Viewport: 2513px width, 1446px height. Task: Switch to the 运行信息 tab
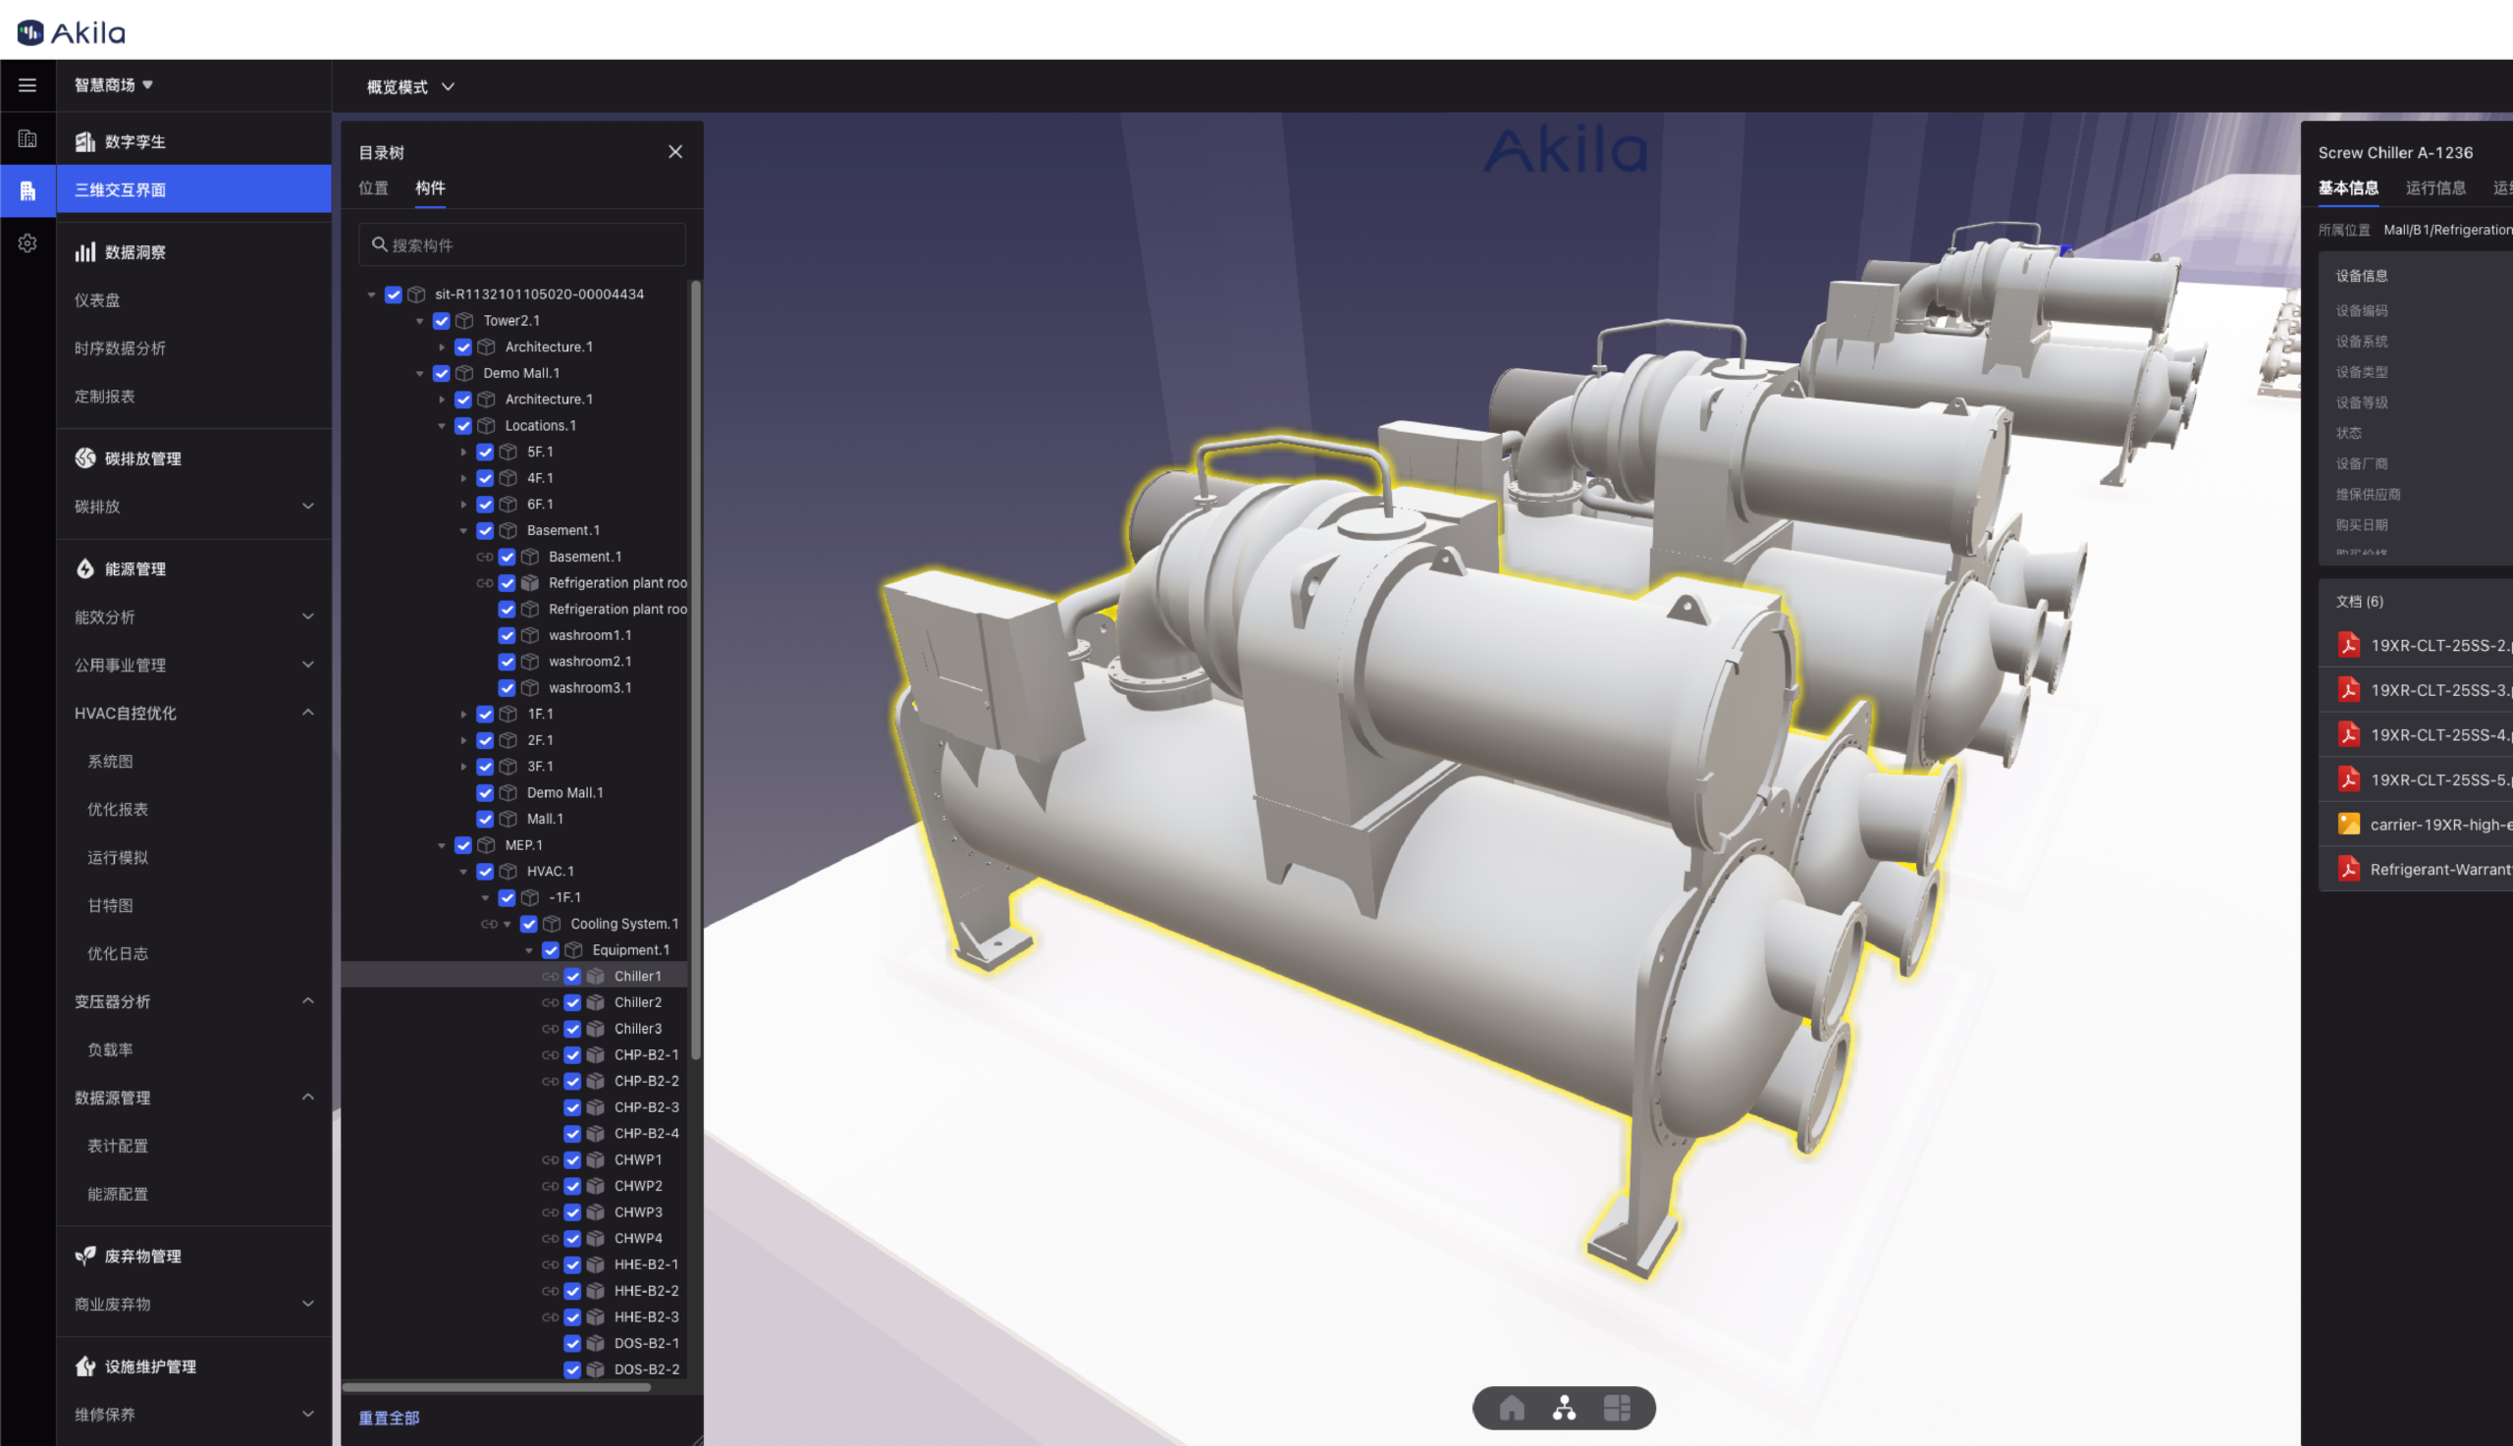2434,187
